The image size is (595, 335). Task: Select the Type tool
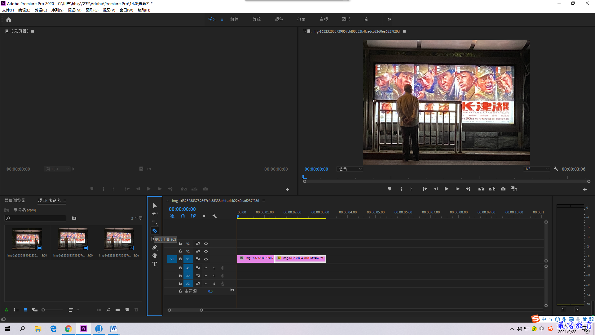coord(155,264)
